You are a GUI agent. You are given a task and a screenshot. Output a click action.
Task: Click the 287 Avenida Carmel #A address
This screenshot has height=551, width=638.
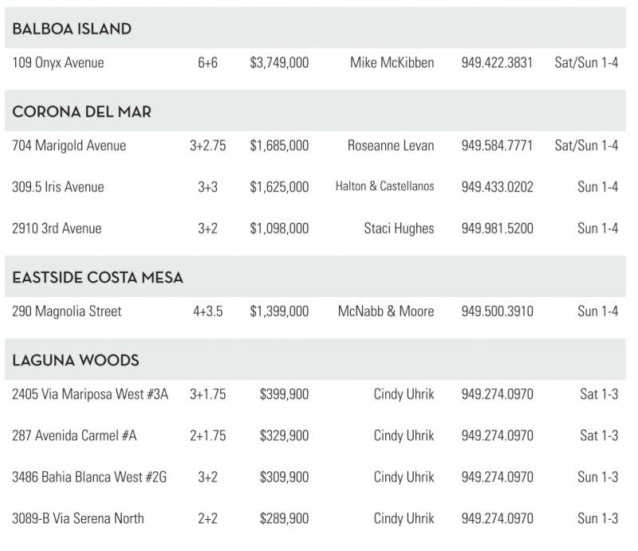tap(75, 436)
